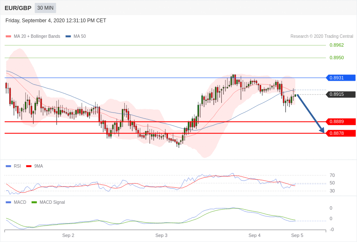This screenshot has width=357, height=242.
Task: Click the MA 20 + Bollinger Bands legend label
Action: (37, 36)
